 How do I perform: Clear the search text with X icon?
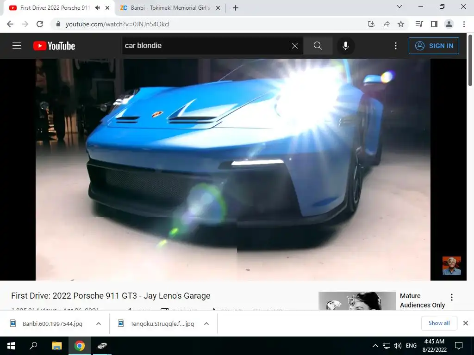pos(295,46)
